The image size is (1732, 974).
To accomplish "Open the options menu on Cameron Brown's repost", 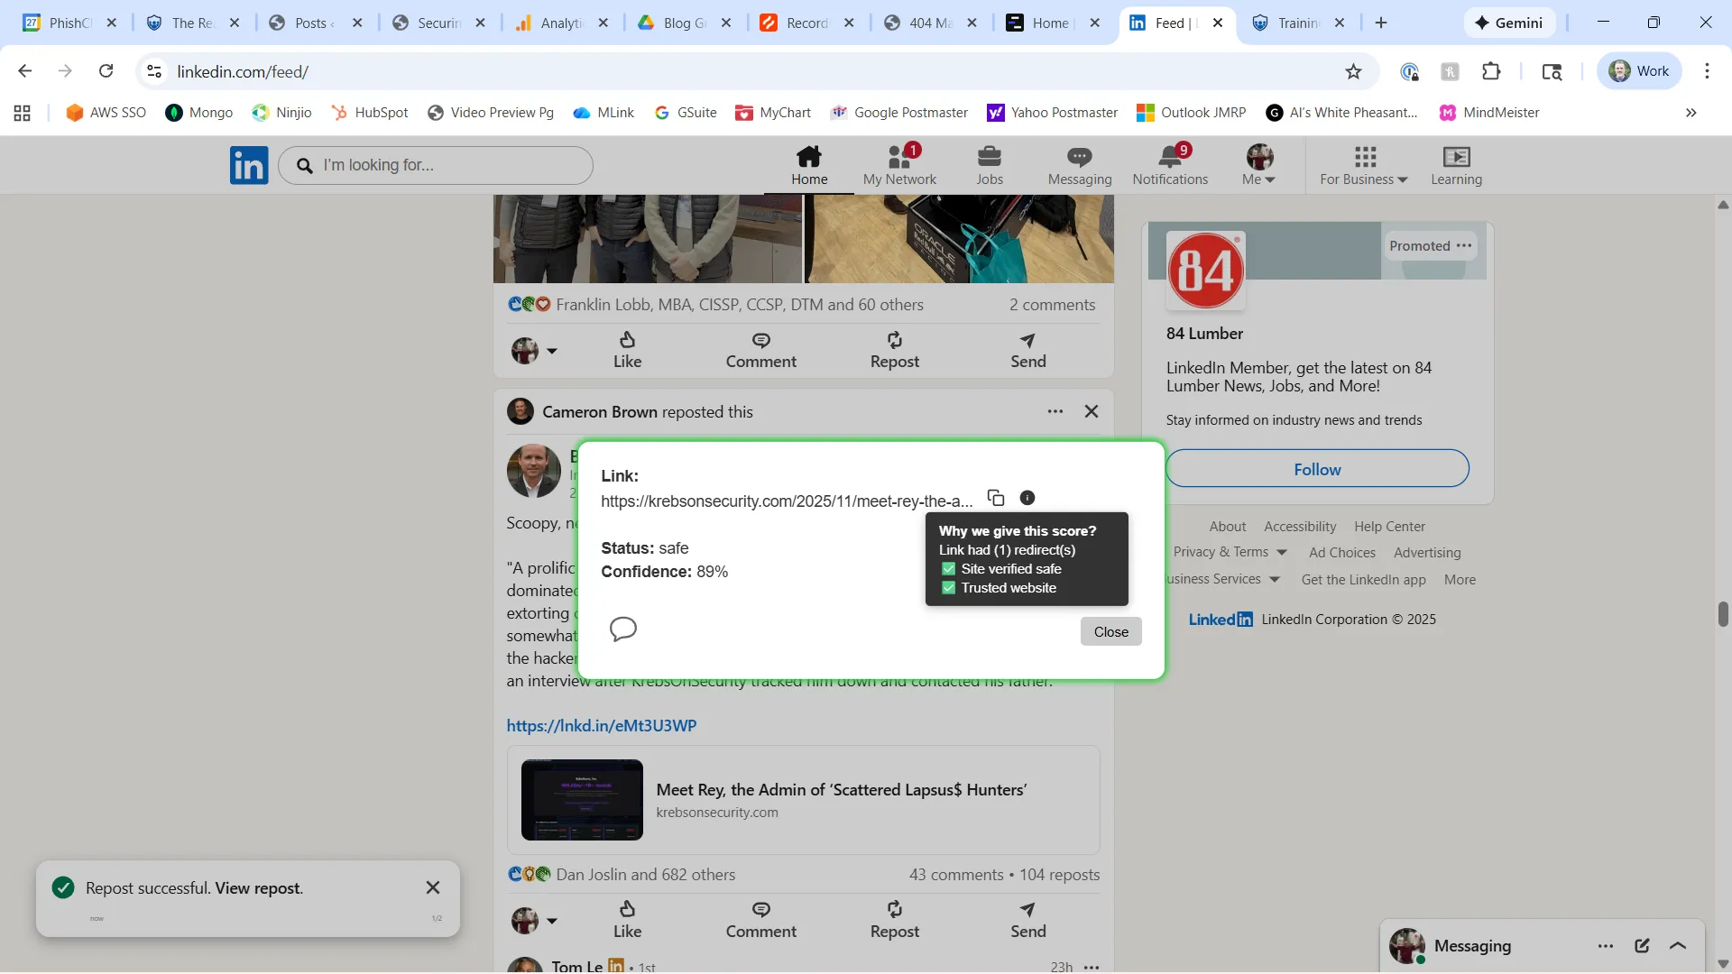I will [1055, 411].
